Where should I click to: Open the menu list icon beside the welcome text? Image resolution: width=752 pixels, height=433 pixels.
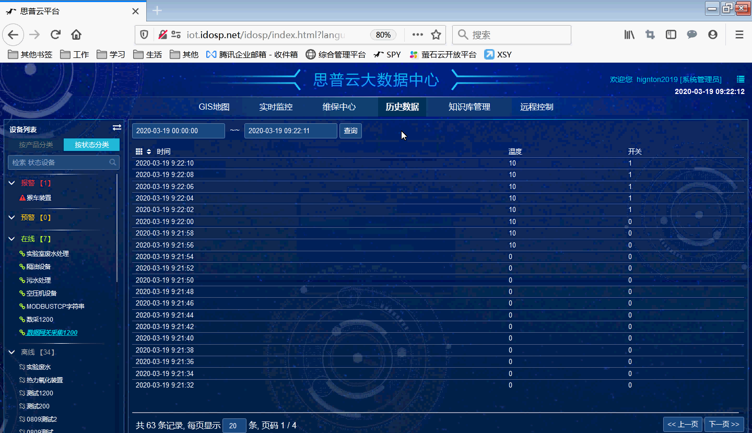741,79
